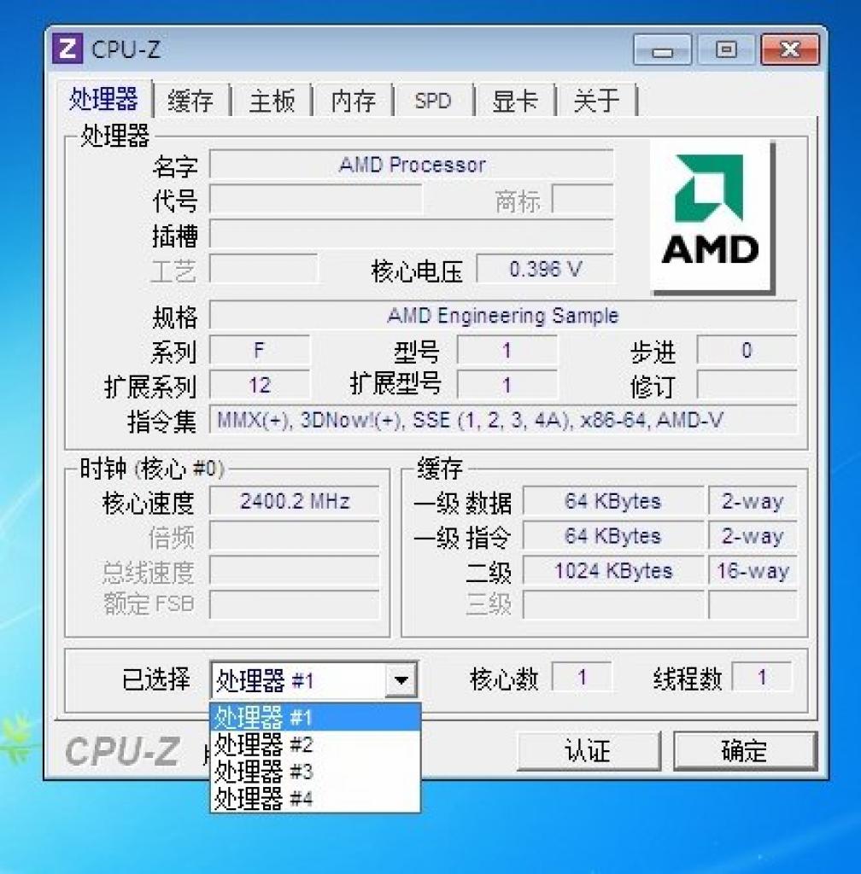The image size is (861, 874).
Task: Click the 处理器 #1 combo box text
Action: (265, 680)
